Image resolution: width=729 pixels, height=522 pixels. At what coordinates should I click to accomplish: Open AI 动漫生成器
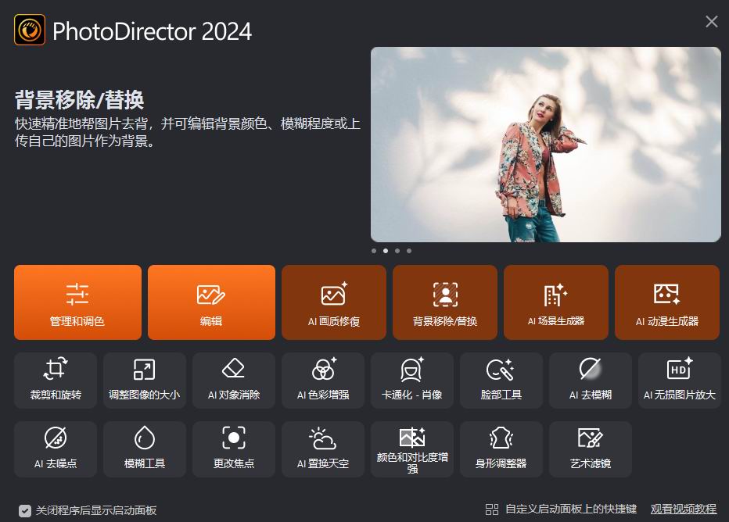coord(667,302)
